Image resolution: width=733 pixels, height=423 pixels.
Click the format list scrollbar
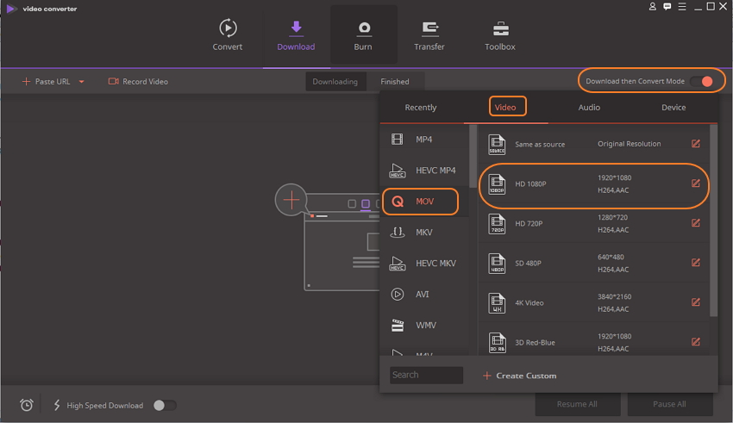click(473, 156)
